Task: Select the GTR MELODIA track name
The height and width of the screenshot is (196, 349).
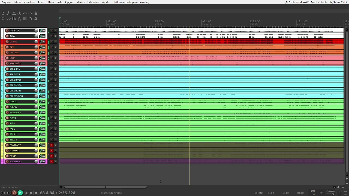Action: [16, 96]
